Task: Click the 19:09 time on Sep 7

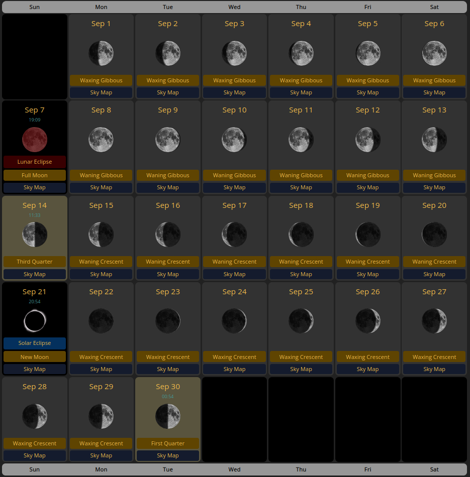Action: pyautogui.click(x=35, y=120)
